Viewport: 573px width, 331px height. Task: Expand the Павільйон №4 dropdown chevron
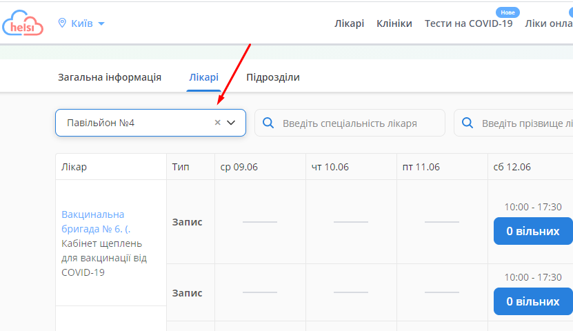pyautogui.click(x=232, y=123)
